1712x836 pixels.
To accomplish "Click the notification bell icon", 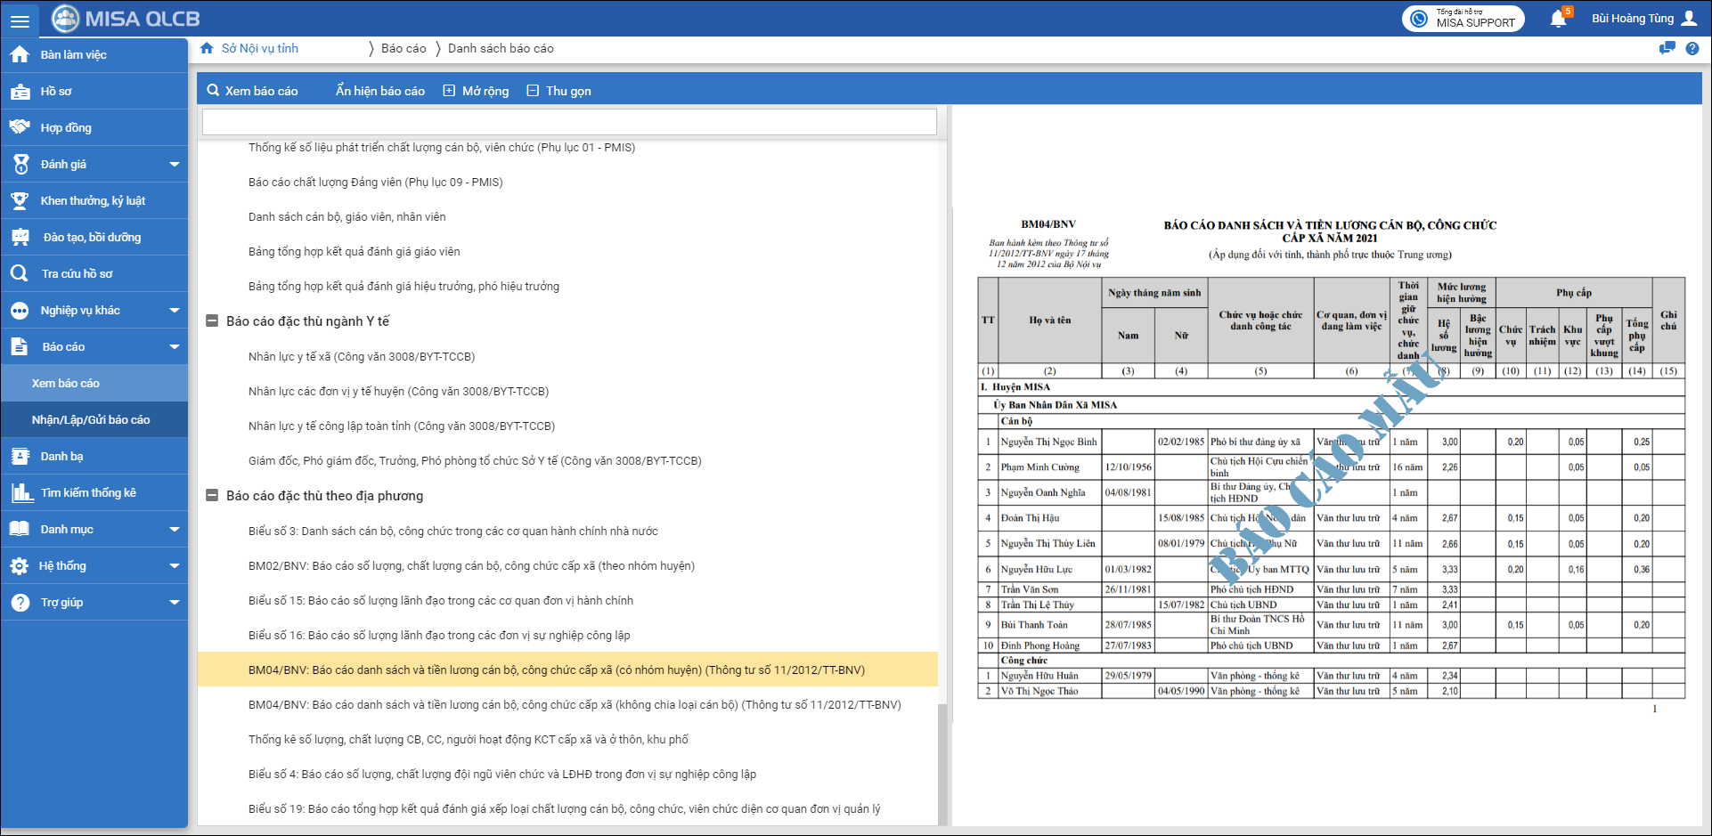I will click(1558, 19).
